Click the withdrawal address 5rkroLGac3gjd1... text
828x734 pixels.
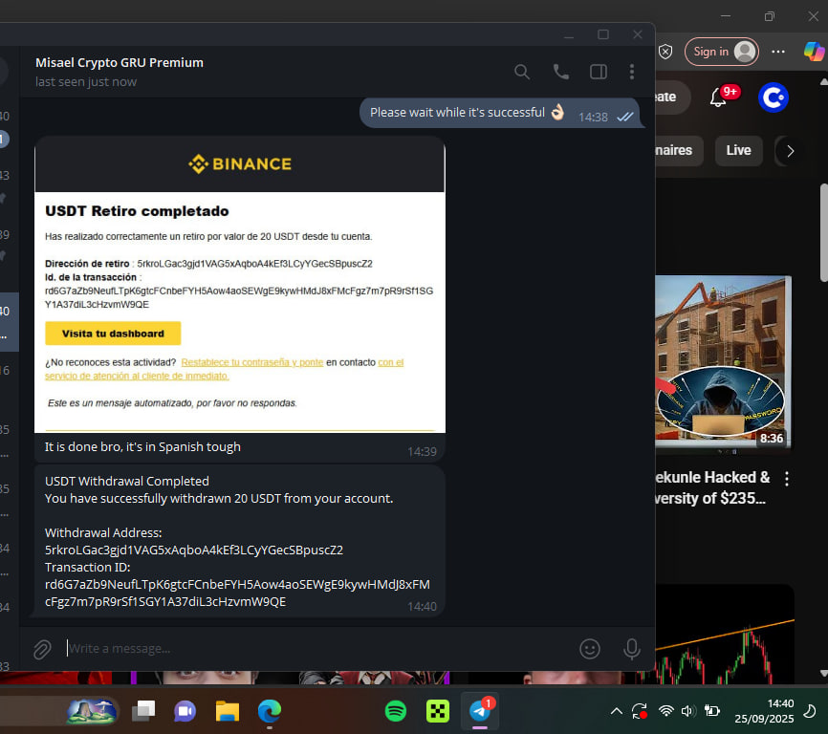click(194, 550)
